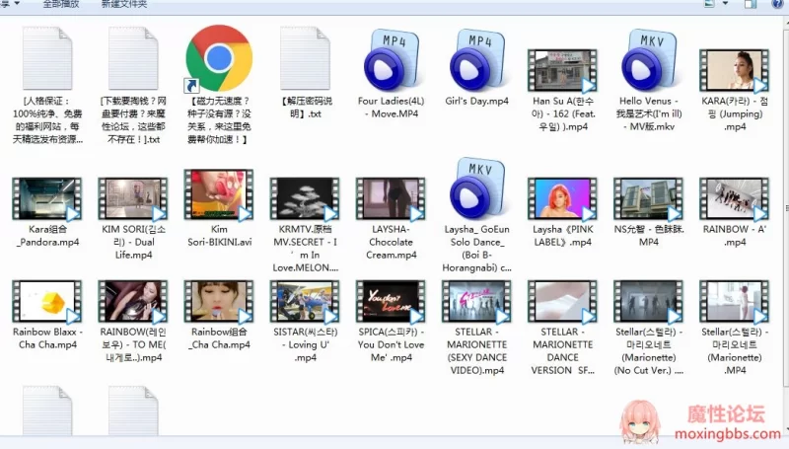Click the Rainbow组合_Cha Cha.mp4 thumbnail
This screenshot has width=789, height=449.
[x=219, y=302]
